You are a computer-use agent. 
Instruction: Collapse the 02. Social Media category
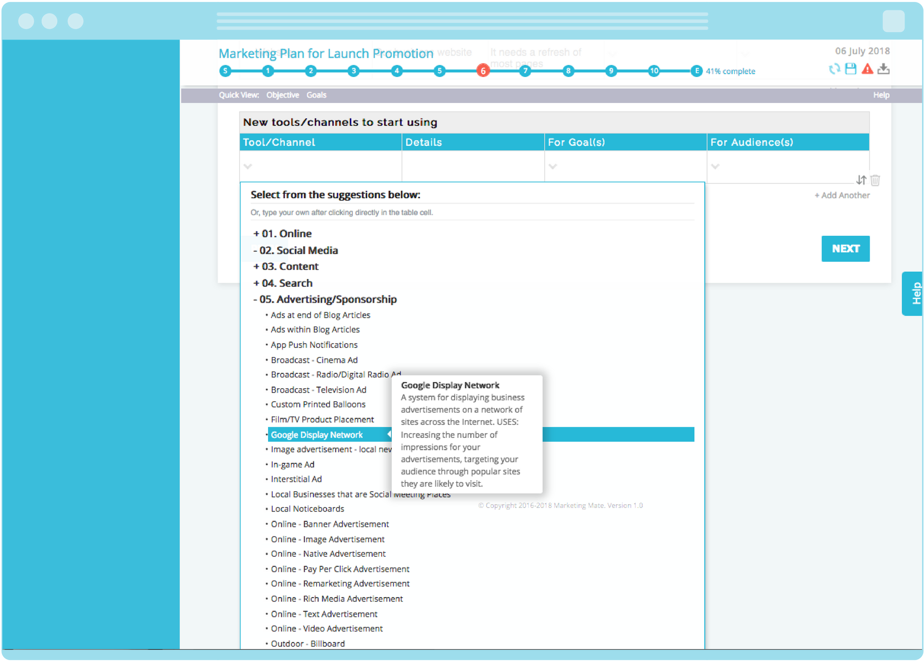tap(295, 250)
